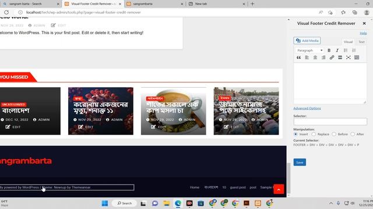Screen dimensions: 373x209
Task: Open Adobe Illustrator from the taskbar
Action: click(246, 203)
